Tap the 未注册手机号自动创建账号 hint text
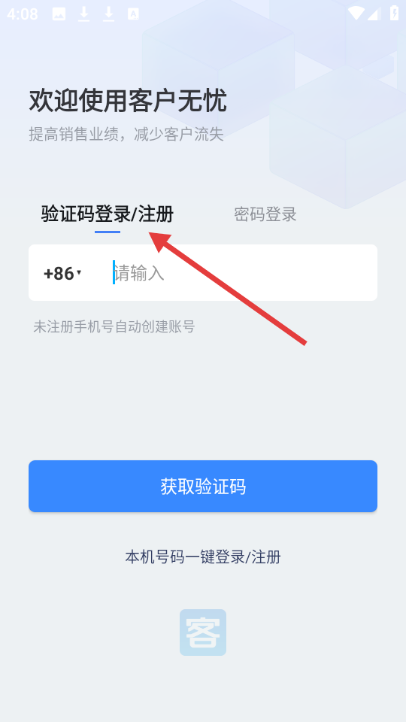Image resolution: width=406 pixels, height=722 pixels. 114,326
